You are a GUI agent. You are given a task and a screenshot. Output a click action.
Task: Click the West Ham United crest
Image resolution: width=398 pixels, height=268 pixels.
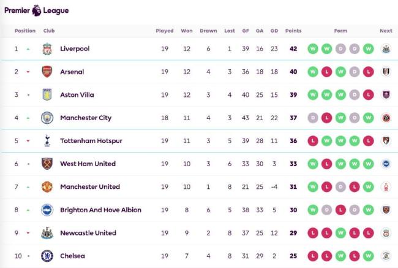47,164
